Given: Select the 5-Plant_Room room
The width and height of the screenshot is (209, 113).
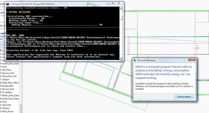Looking at the screenshot, I should pyautogui.click(x=7, y=111).
